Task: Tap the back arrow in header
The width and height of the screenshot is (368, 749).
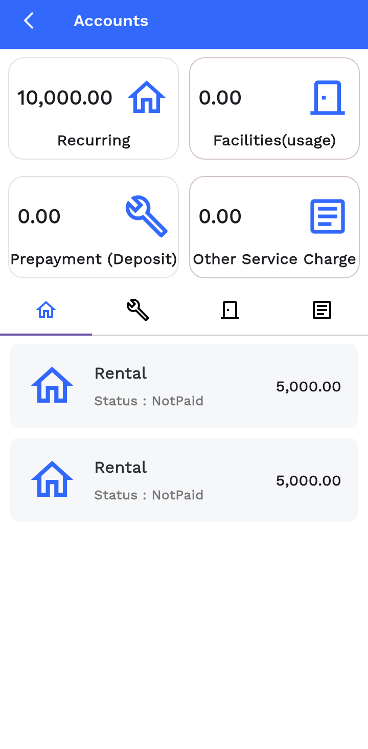Action: pyautogui.click(x=29, y=21)
